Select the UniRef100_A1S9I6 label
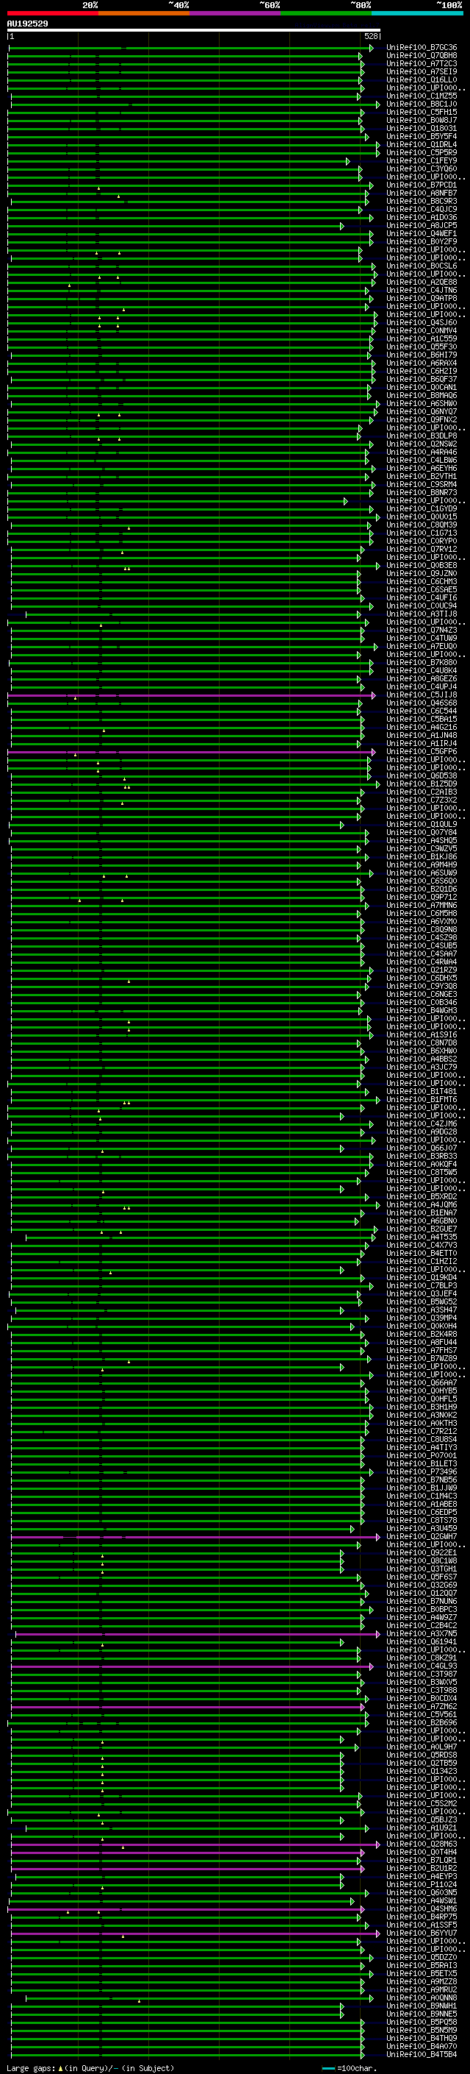The height and width of the screenshot is (2074, 470). 422,1035
